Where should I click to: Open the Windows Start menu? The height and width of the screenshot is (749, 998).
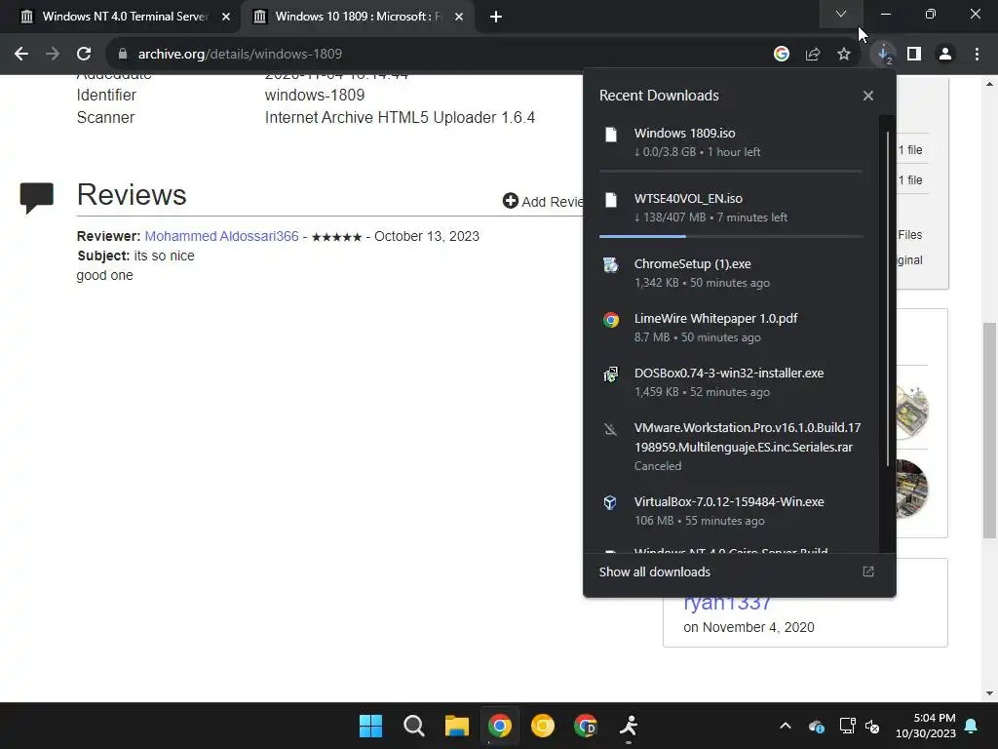coord(371,726)
